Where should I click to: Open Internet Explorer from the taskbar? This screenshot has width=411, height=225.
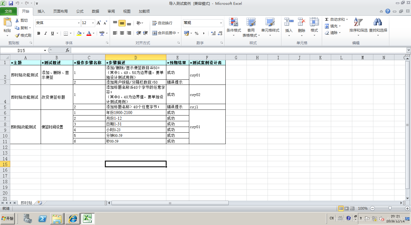[73, 219]
